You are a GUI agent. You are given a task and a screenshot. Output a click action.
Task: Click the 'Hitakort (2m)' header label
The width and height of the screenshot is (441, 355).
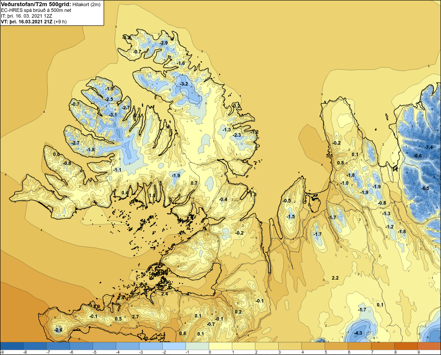(x=86, y=4)
